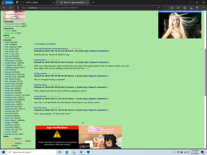This screenshot has width=207, height=155.
Task: Click 'white hair' tag link
Action: point(10,129)
